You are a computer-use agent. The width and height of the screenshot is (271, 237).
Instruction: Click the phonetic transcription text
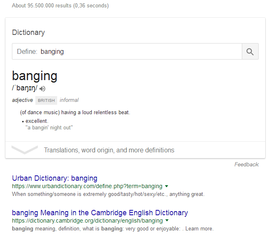point(25,88)
